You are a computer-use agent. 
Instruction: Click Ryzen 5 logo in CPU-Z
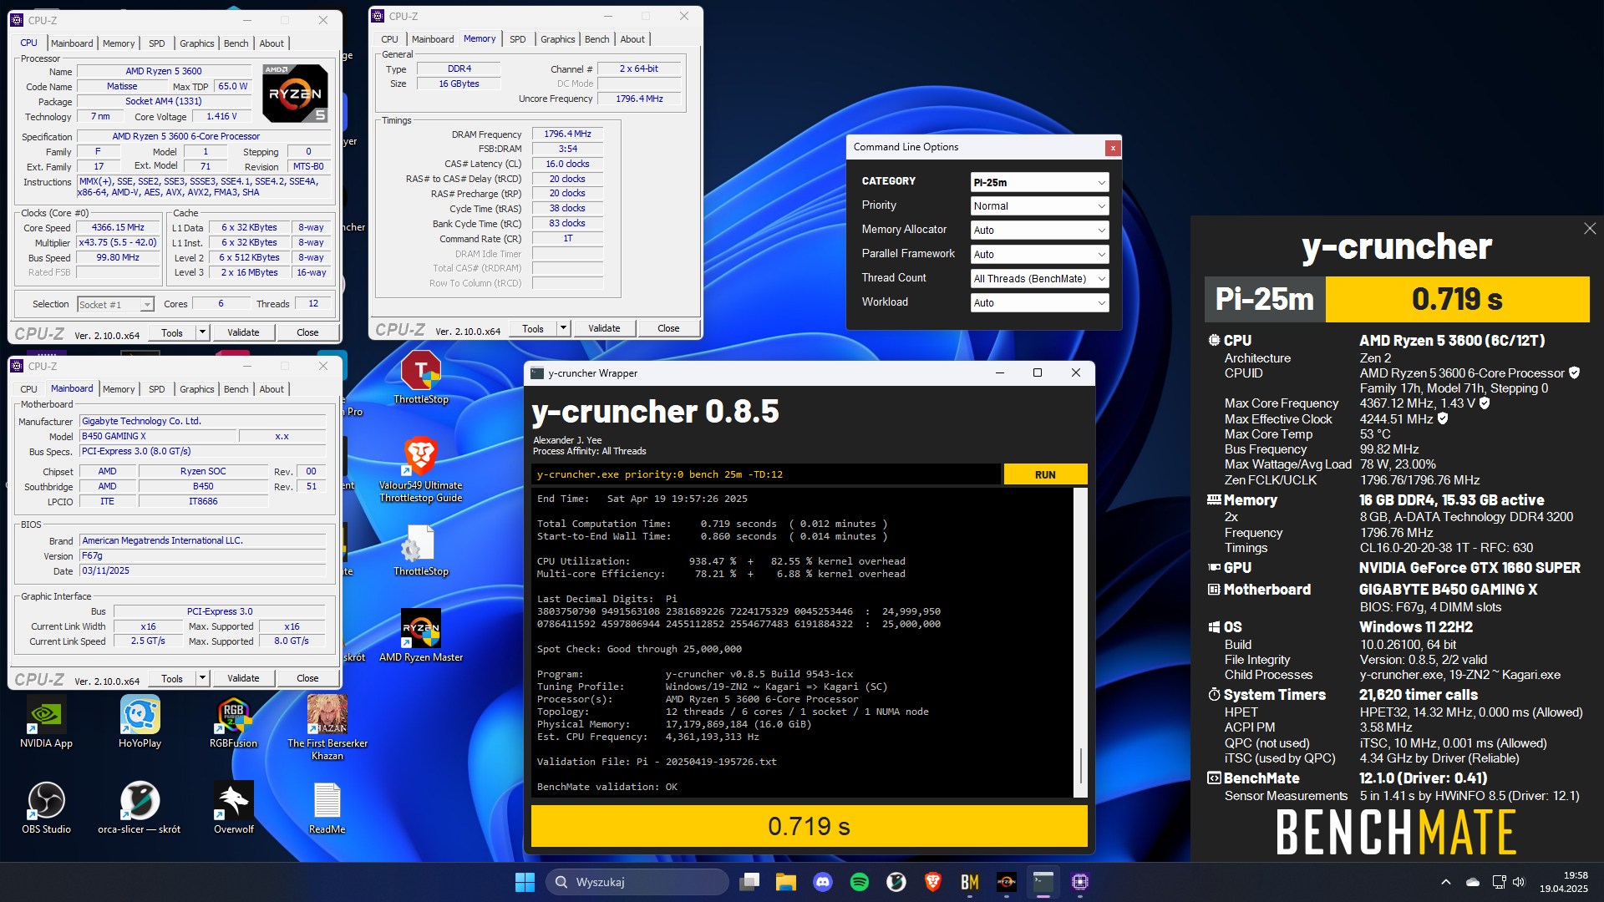coord(295,94)
